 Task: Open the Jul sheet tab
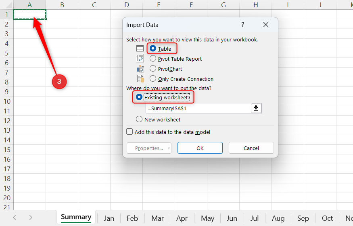(255, 218)
